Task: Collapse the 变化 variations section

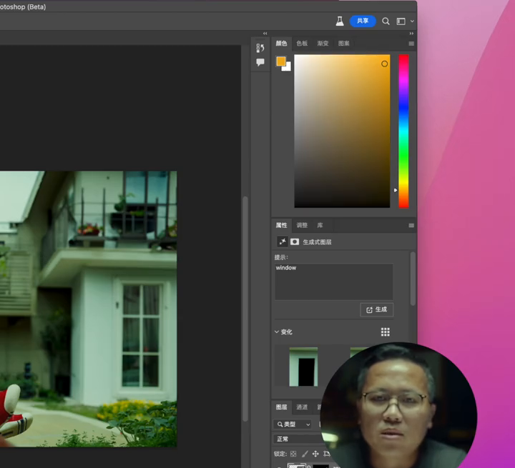Action: [x=277, y=332]
